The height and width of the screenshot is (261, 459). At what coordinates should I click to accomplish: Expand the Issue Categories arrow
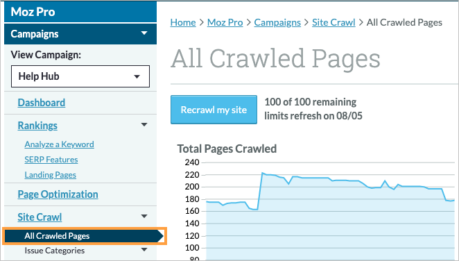click(x=144, y=250)
